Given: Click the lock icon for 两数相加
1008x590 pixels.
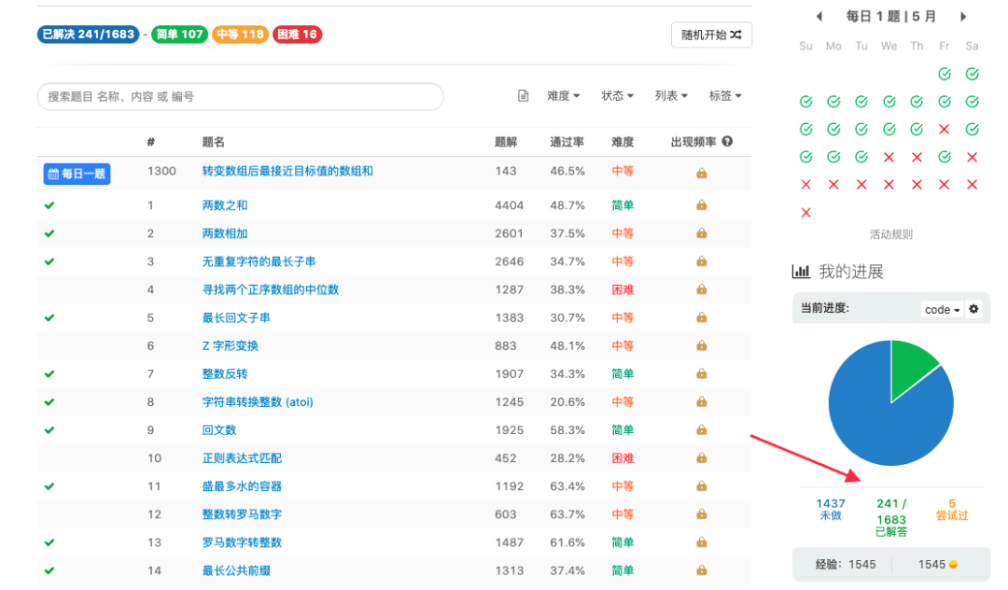Looking at the screenshot, I should (701, 233).
